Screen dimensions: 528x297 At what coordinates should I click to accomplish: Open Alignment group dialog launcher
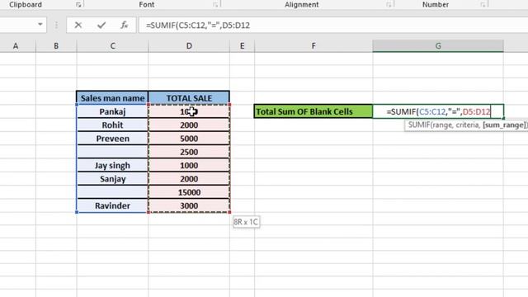point(389,4)
